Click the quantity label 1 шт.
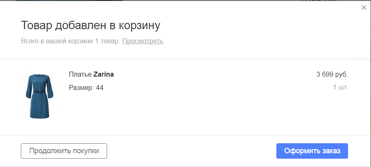Image resolution: width=371 pixels, height=167 pixels. [x=341, y=87]
